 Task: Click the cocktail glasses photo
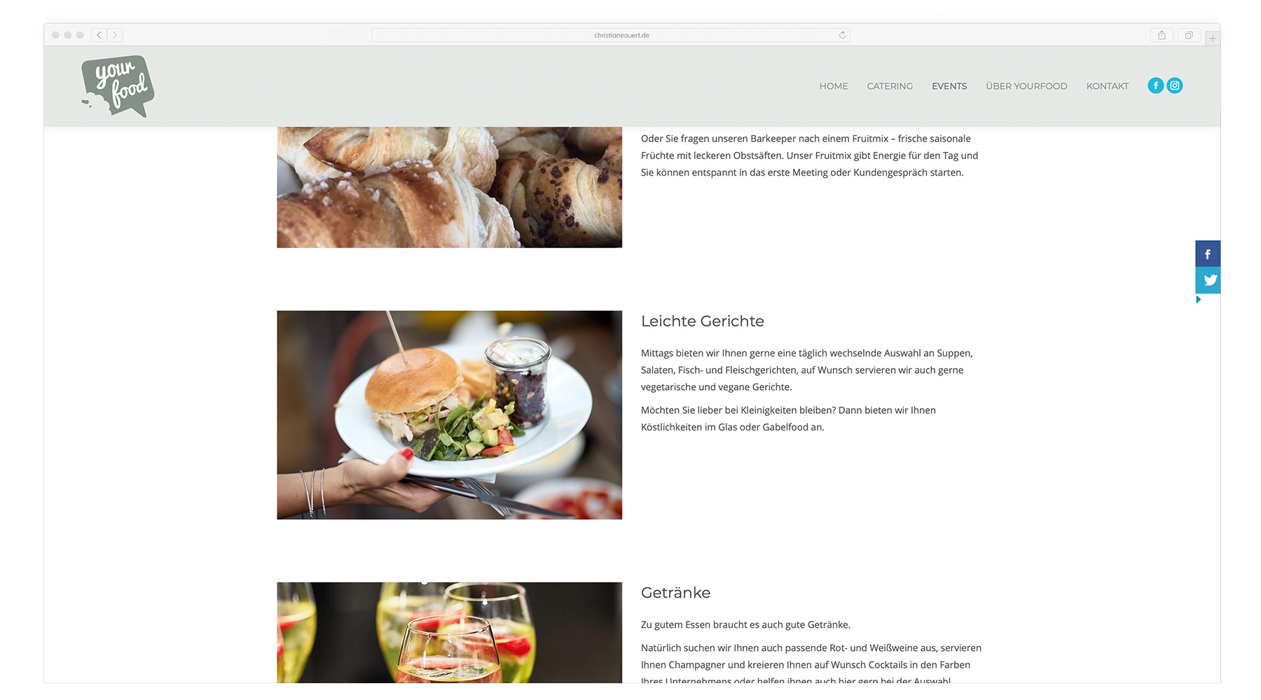449,632
